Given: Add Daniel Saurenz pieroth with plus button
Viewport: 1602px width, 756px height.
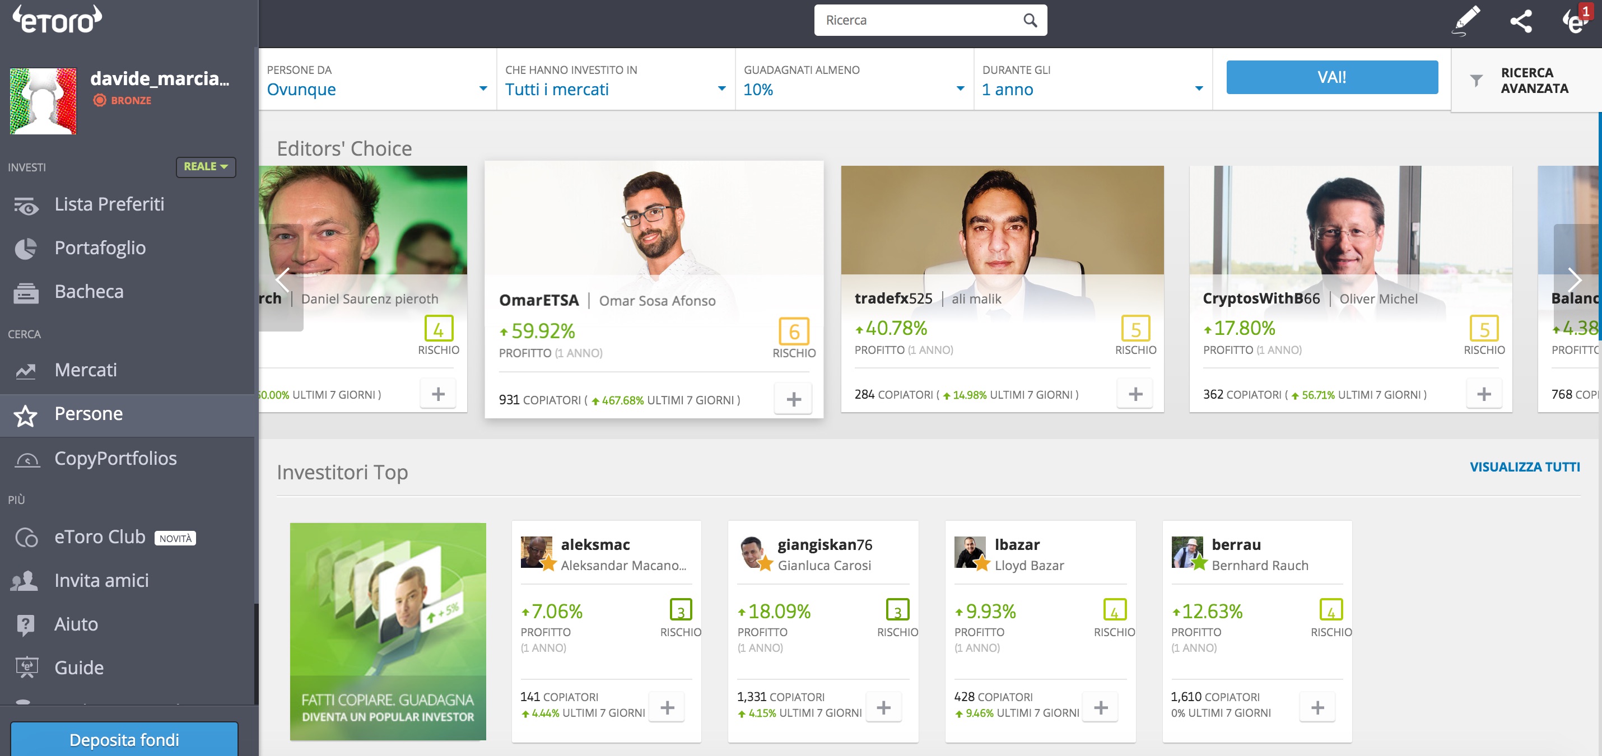Looking at the screenshot, I should (x=438, y=394).
